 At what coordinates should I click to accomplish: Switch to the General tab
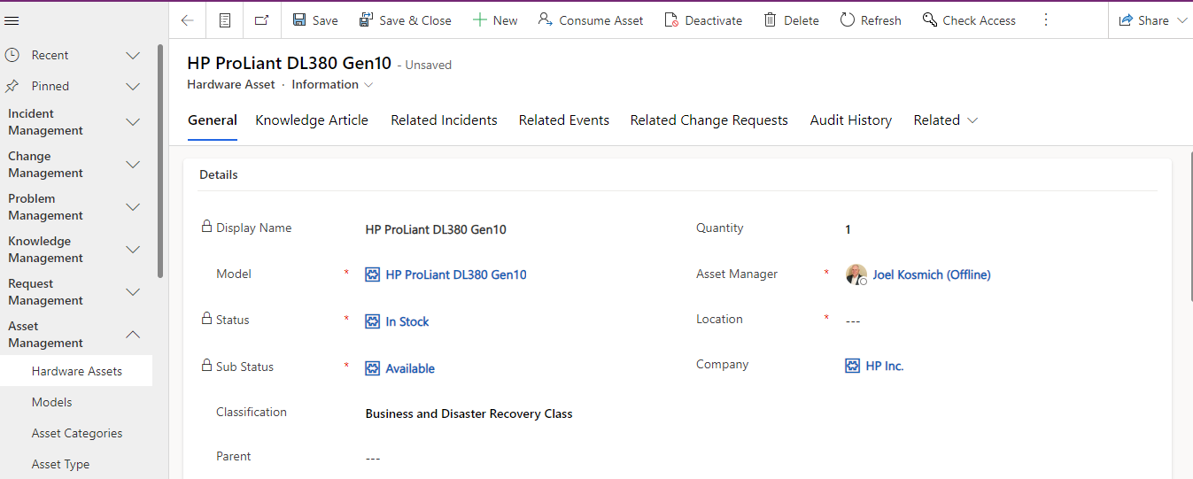(213, 120)
